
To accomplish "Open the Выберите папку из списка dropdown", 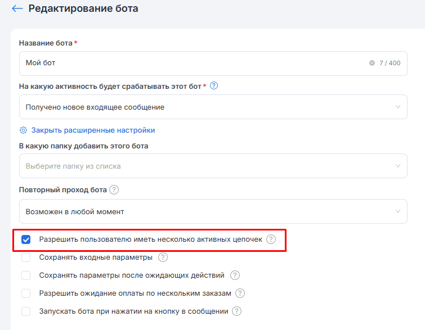I will pos(213,166).
